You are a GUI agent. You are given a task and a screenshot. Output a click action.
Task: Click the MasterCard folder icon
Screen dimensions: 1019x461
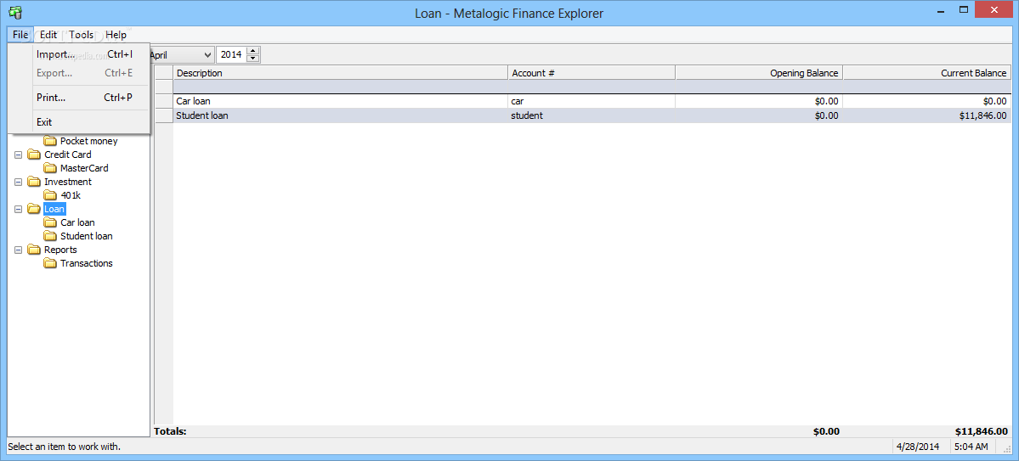tap(50, 168)
